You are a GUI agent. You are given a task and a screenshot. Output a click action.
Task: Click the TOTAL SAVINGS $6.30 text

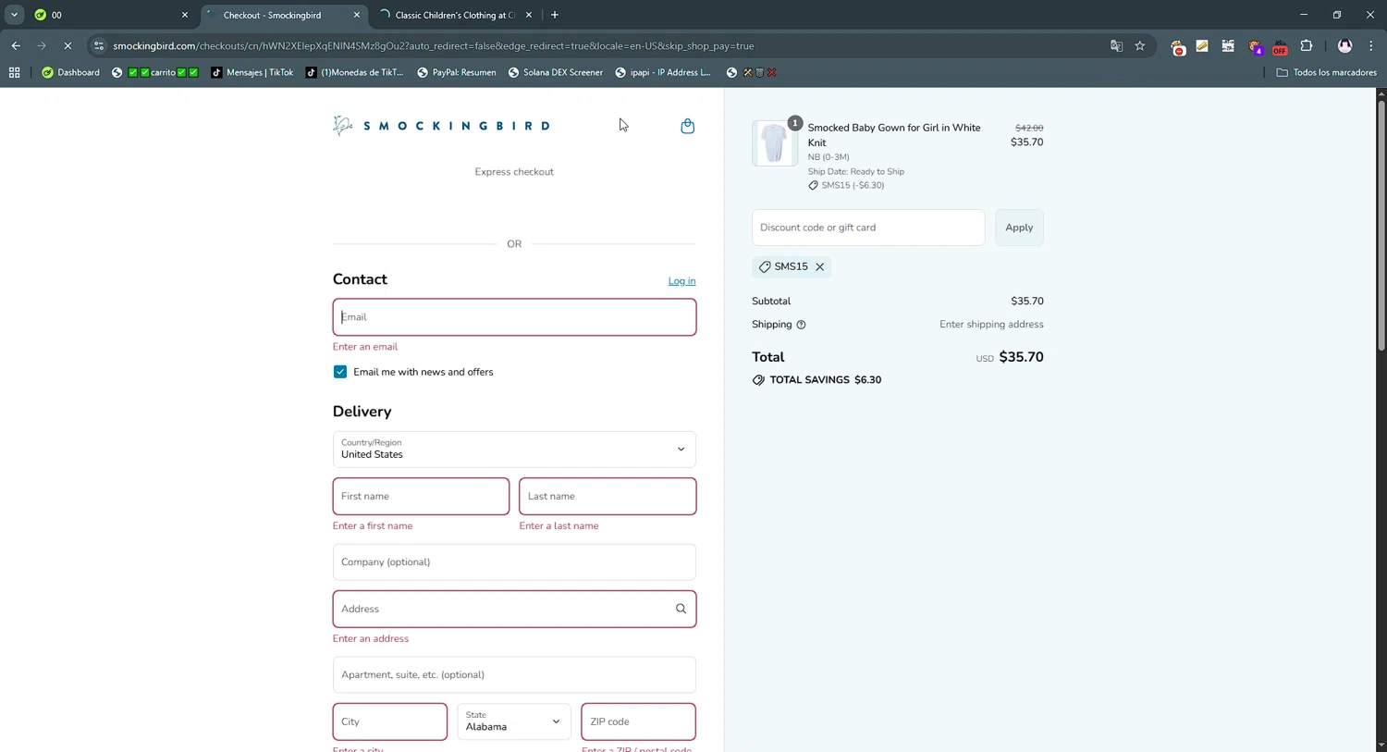[x=825, y=380]
